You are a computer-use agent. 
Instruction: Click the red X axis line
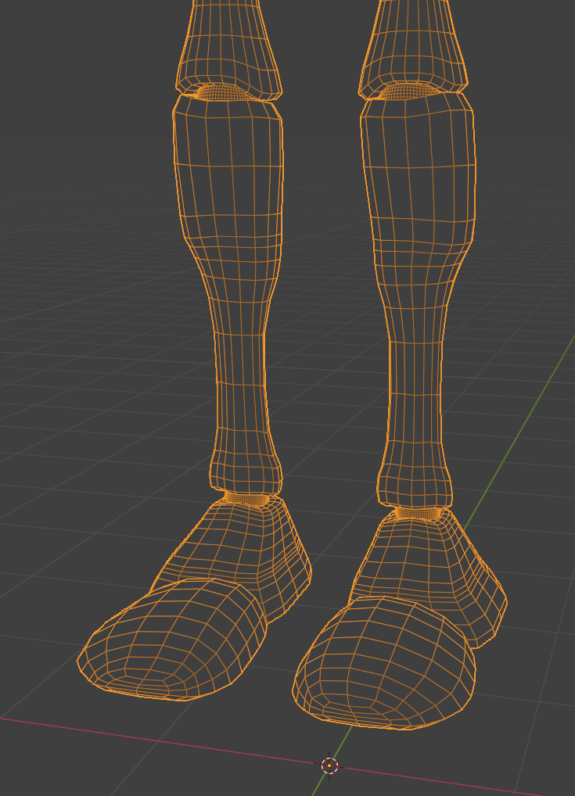(x=156, y=738)
